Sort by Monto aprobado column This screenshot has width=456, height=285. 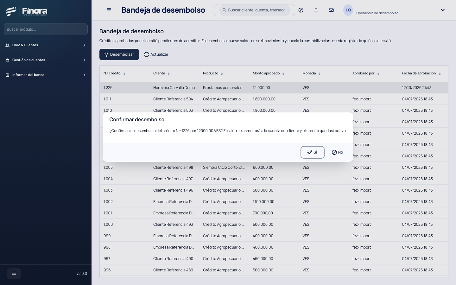[283, 73]
